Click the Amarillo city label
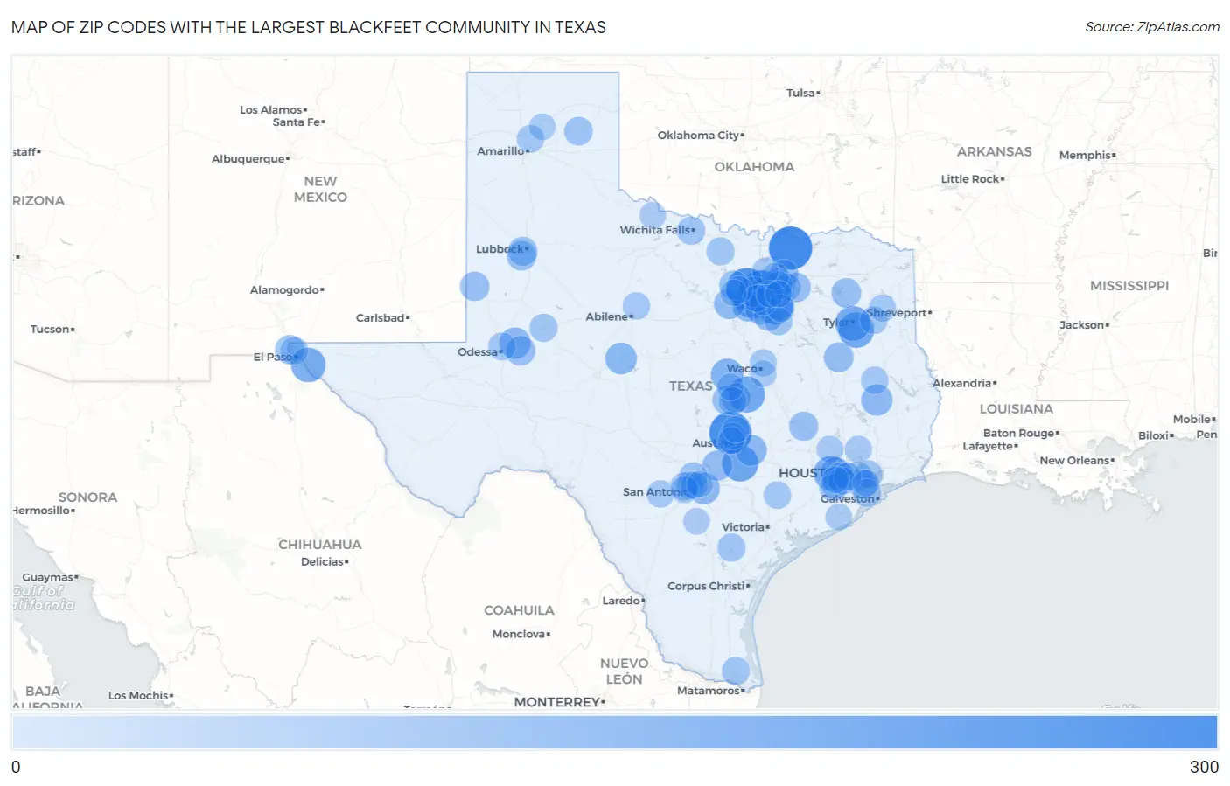 click(x=502, y=151)
